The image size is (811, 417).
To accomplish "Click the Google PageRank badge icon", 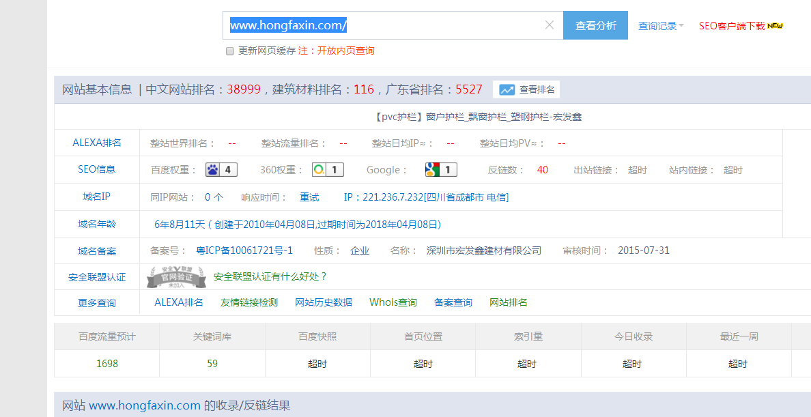I will click(433, 170).
